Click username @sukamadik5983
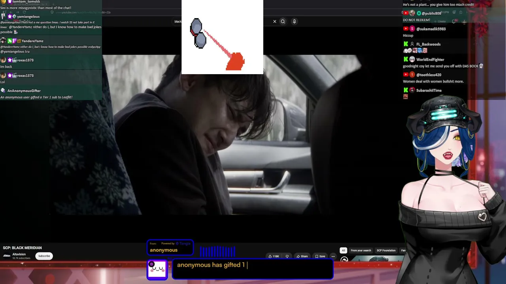The height and width of the screenshot is (284, 506). point(431,29)
